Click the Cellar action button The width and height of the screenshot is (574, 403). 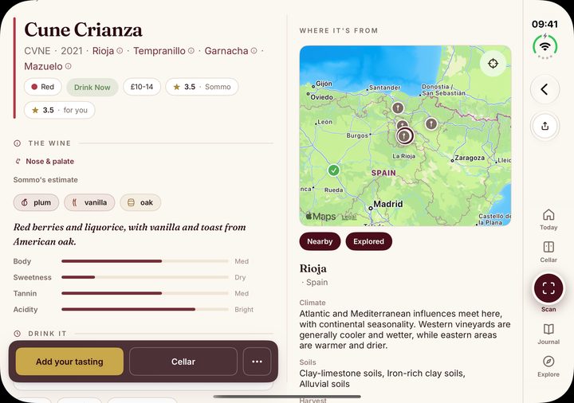[x=183, y=362]
